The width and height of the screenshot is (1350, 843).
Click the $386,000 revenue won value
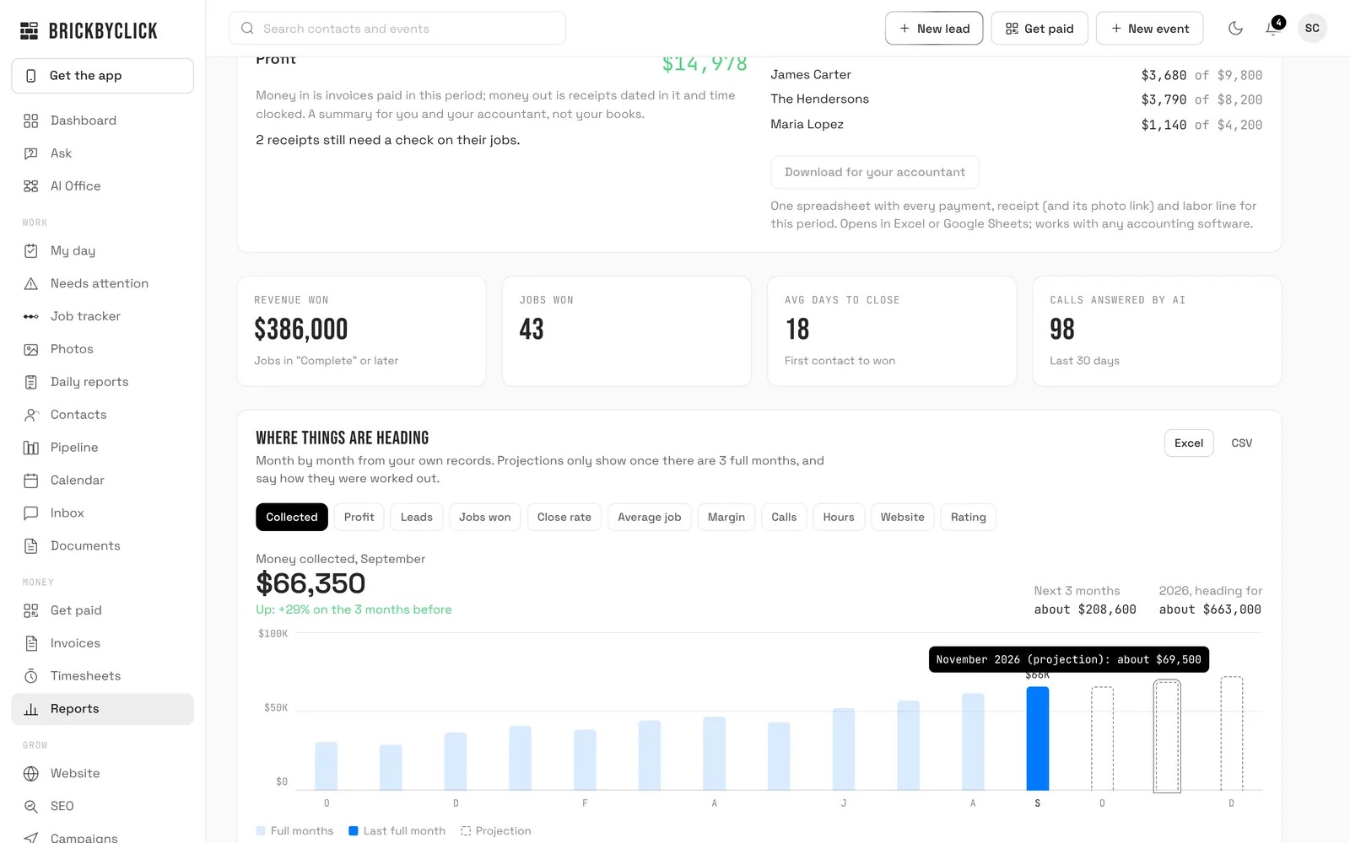click(301, 329)
